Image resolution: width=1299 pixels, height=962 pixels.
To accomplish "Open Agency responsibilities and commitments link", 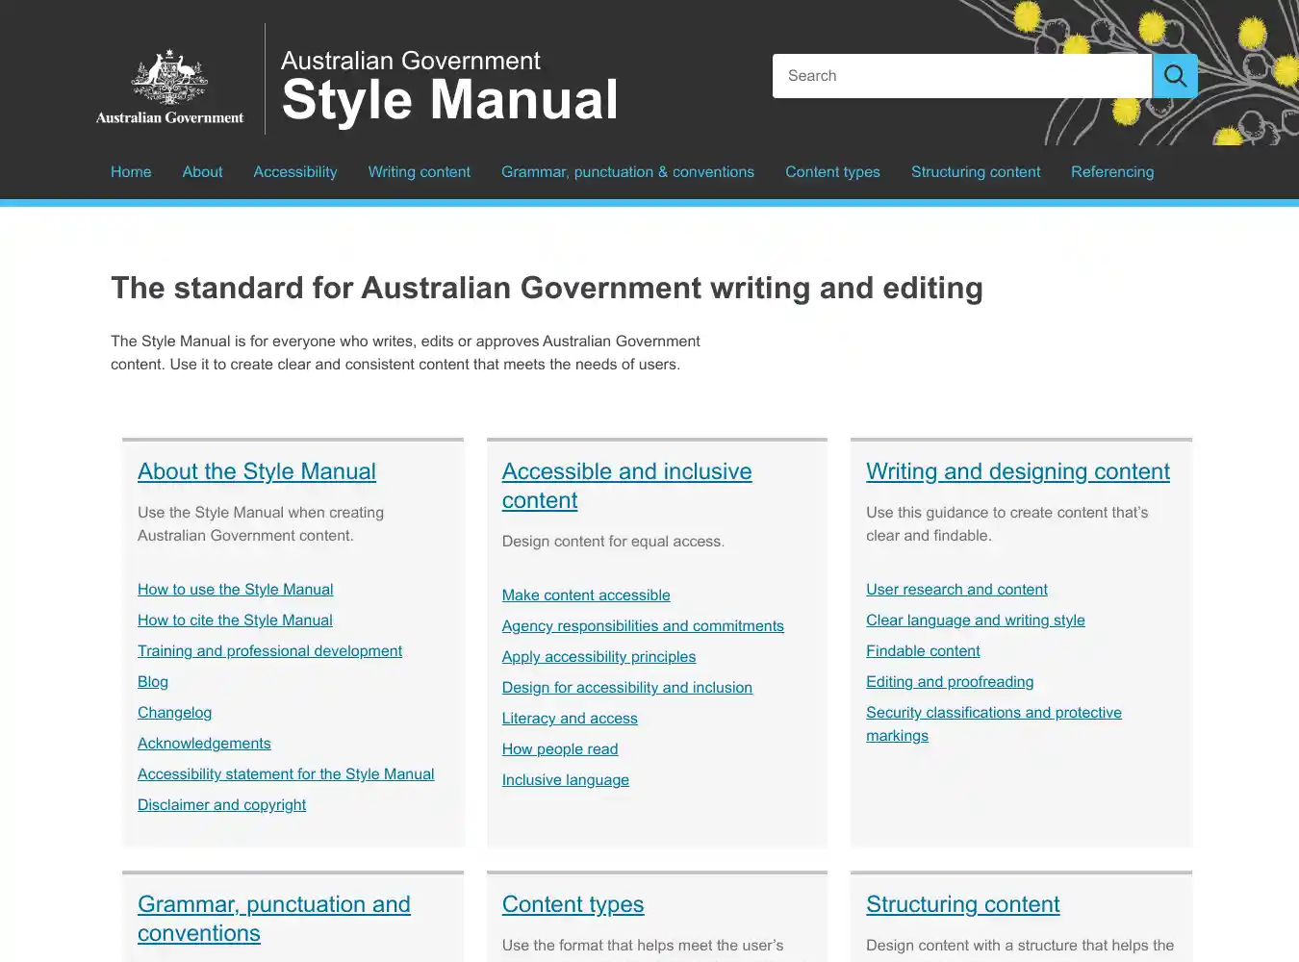I will 643,626.
